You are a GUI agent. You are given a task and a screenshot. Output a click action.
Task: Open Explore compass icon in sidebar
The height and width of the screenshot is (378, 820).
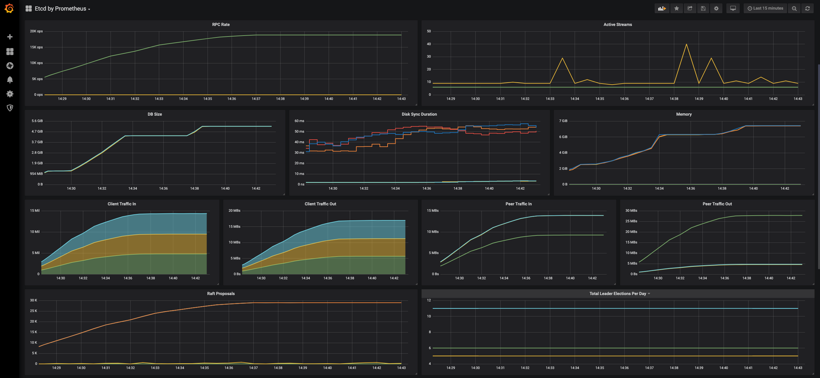click(10, 66)
